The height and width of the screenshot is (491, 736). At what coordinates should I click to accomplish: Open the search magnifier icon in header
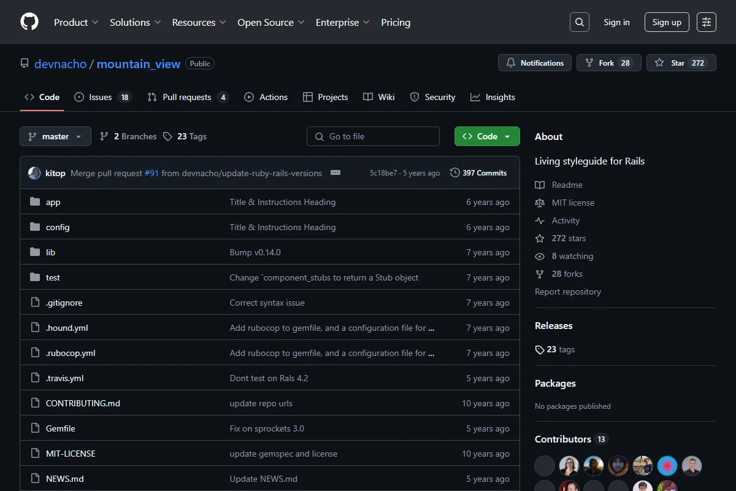579,22
